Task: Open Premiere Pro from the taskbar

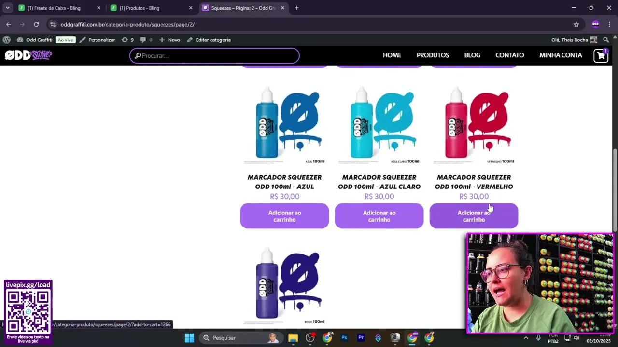Action: (x=361, y=338)
